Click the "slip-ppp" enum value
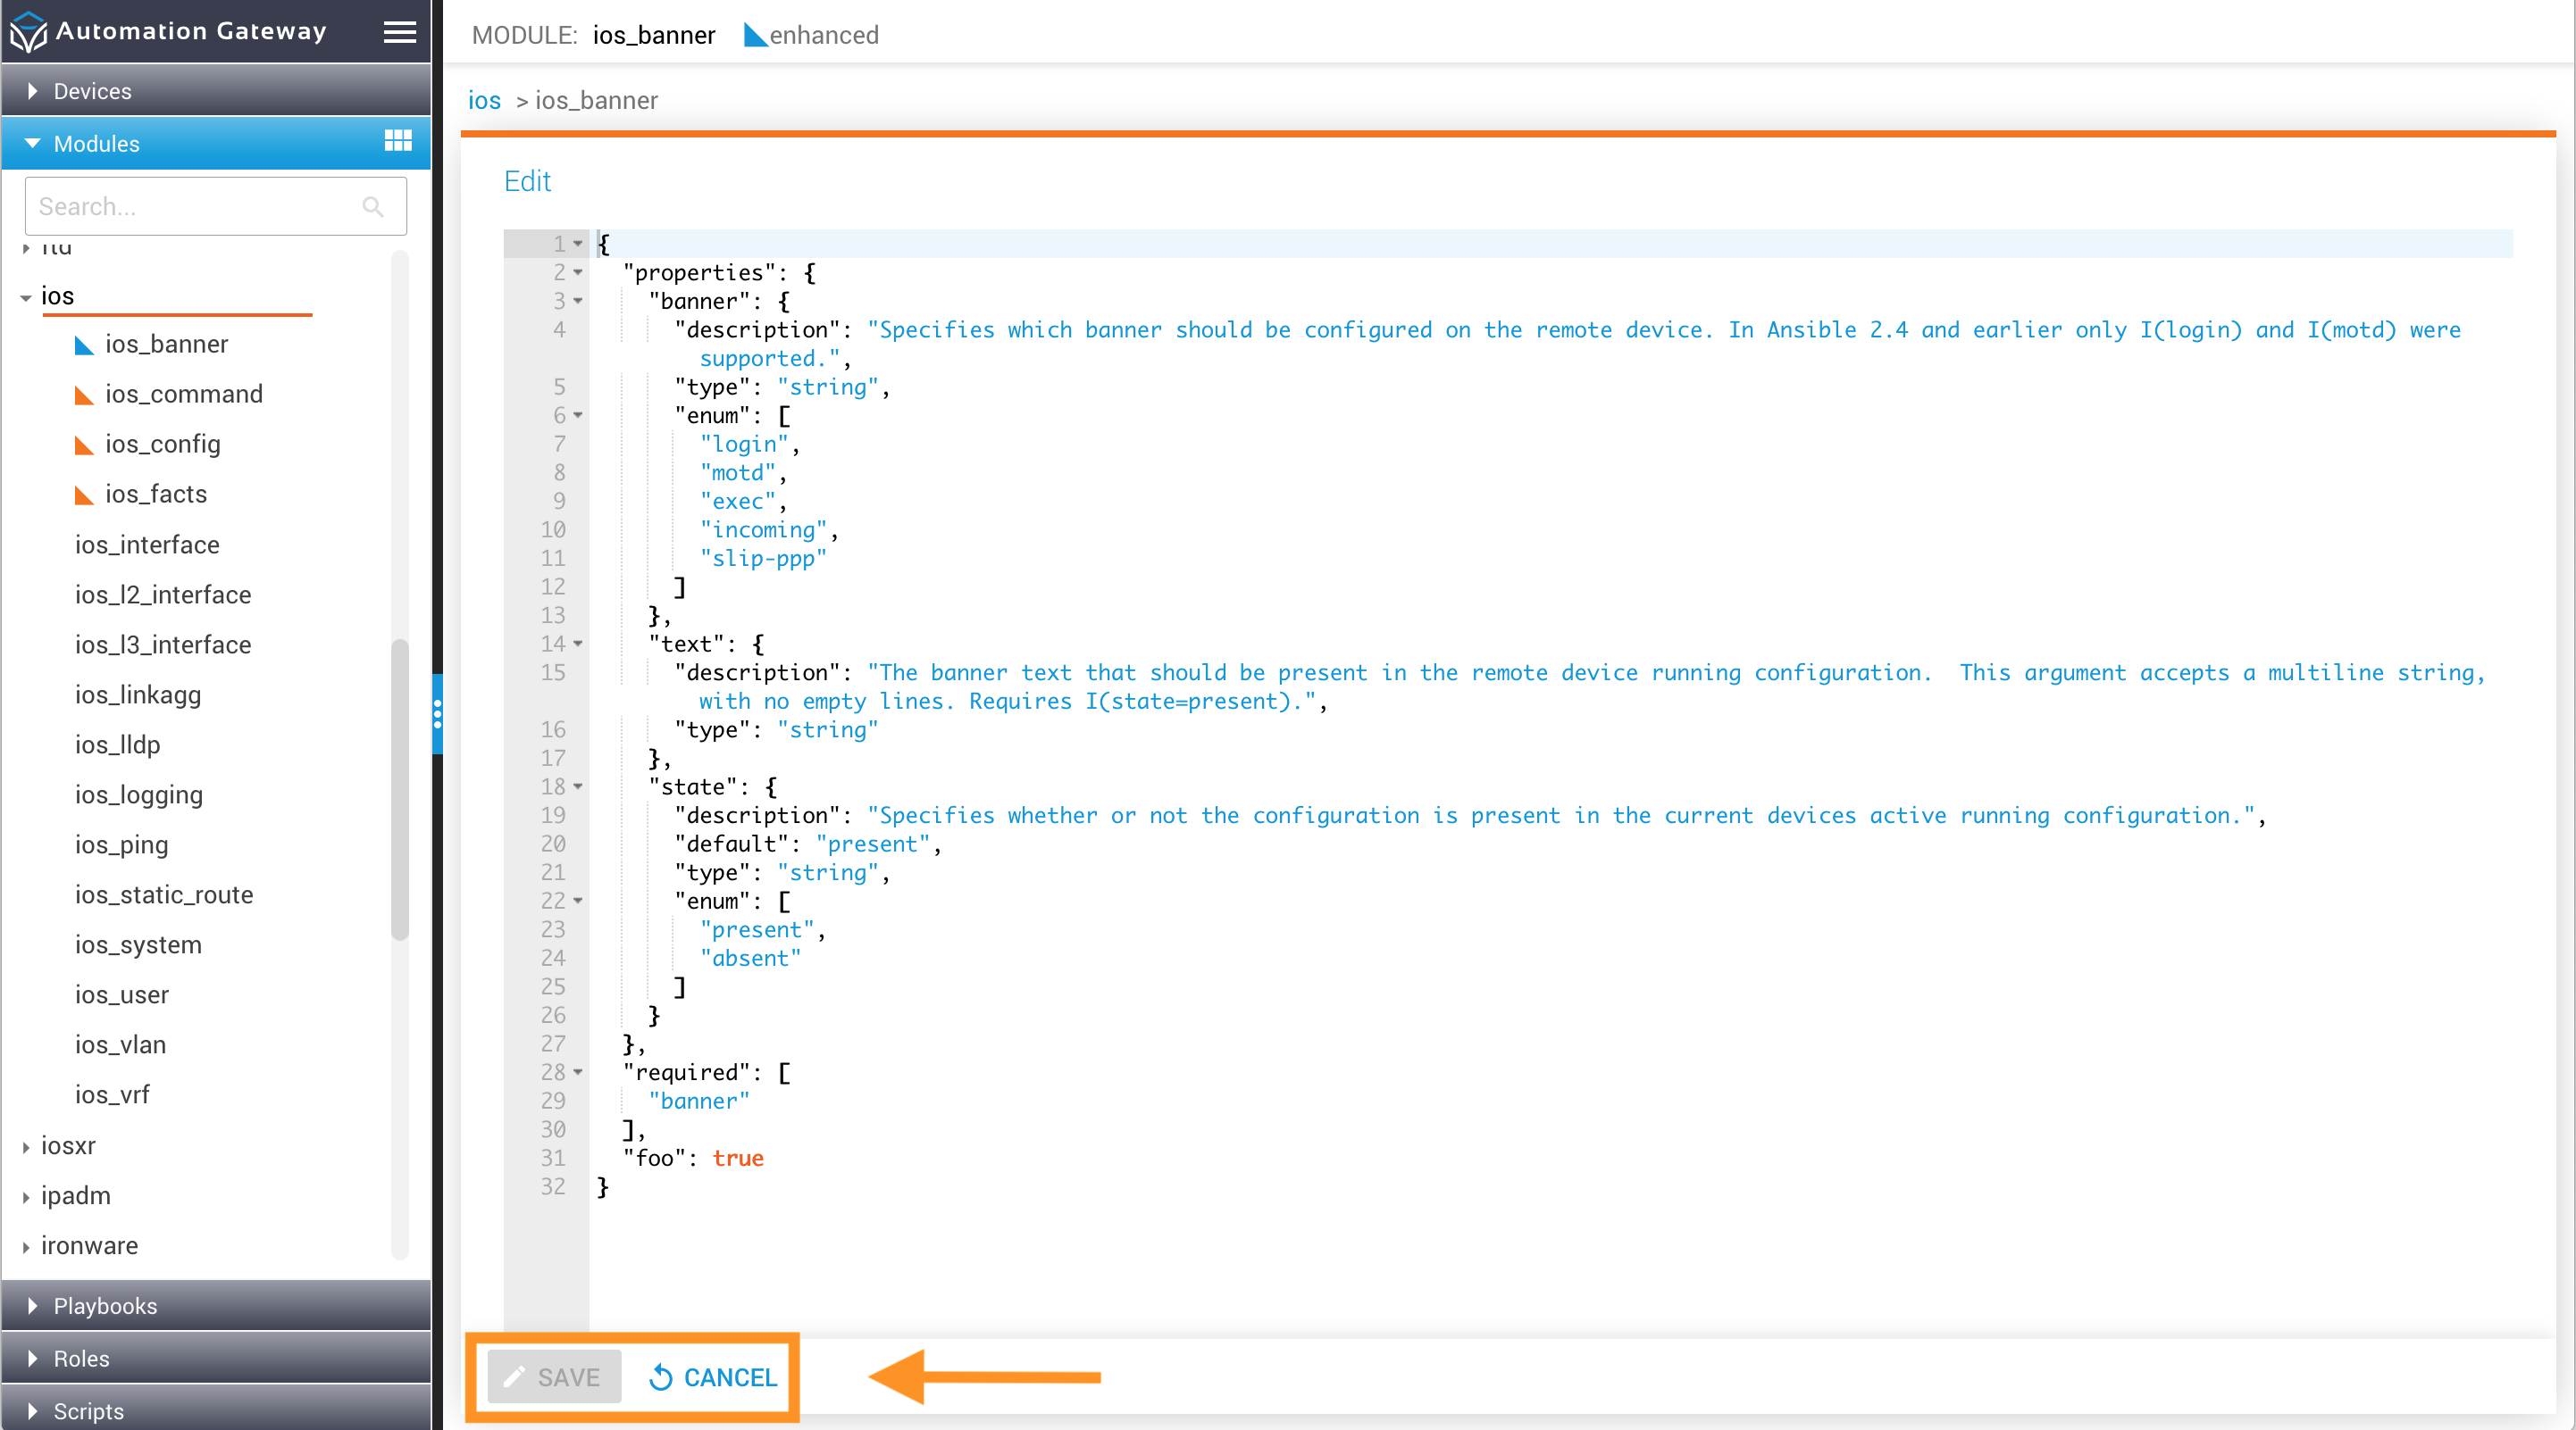This screenshot has height=1430, width=2576. [763, 559]
